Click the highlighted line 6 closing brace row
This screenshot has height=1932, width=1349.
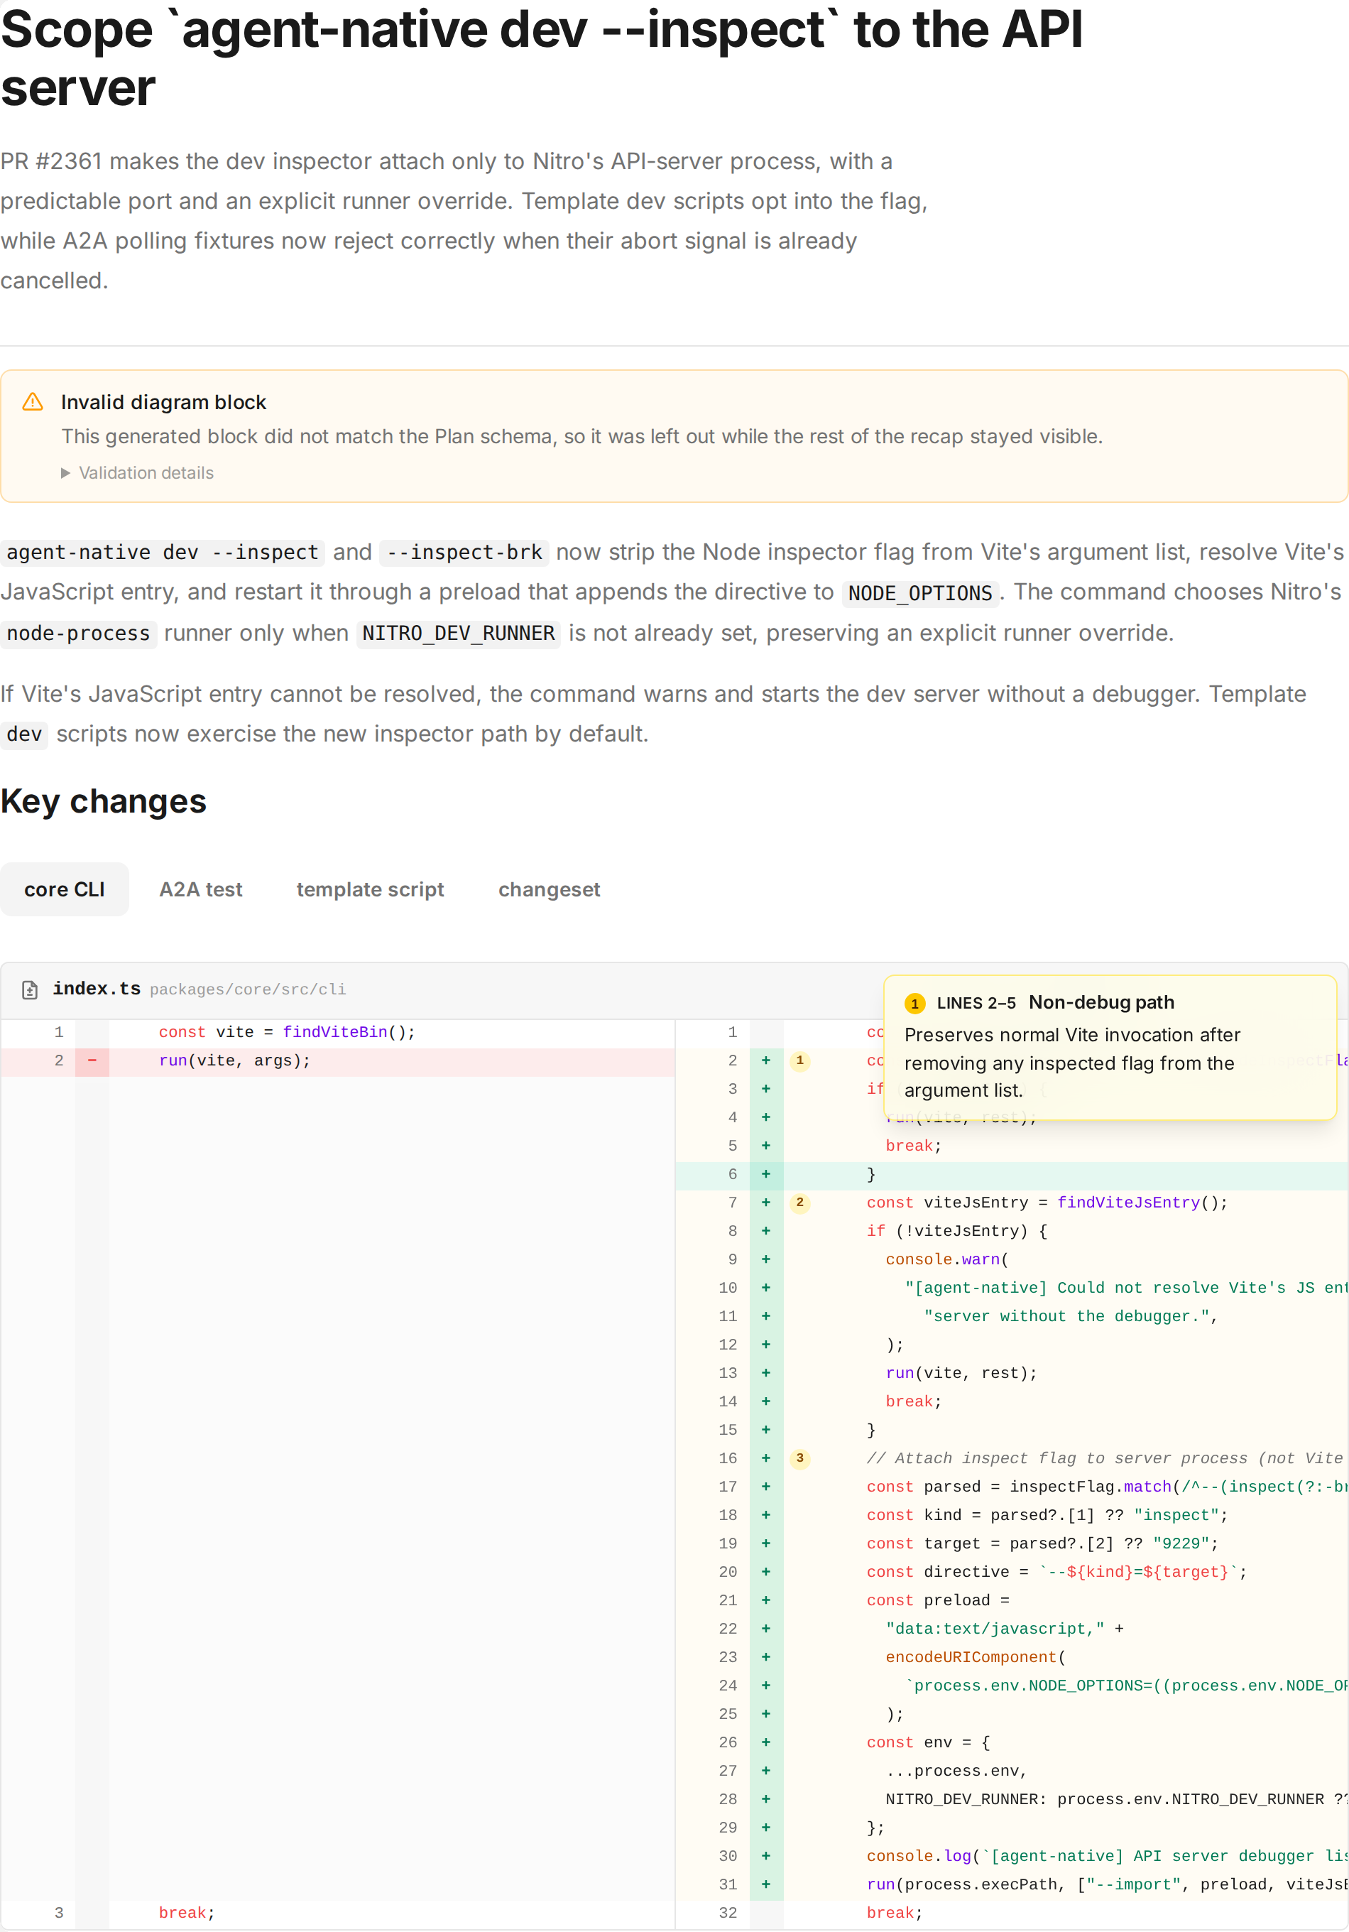tap(1012, 1174)
